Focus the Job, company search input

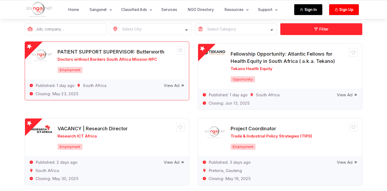click(x=70, y=29)
